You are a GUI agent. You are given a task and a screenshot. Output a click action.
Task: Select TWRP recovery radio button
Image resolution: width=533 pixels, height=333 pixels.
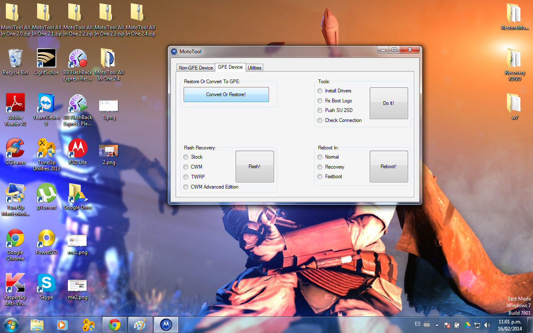(x=194, y=177)
